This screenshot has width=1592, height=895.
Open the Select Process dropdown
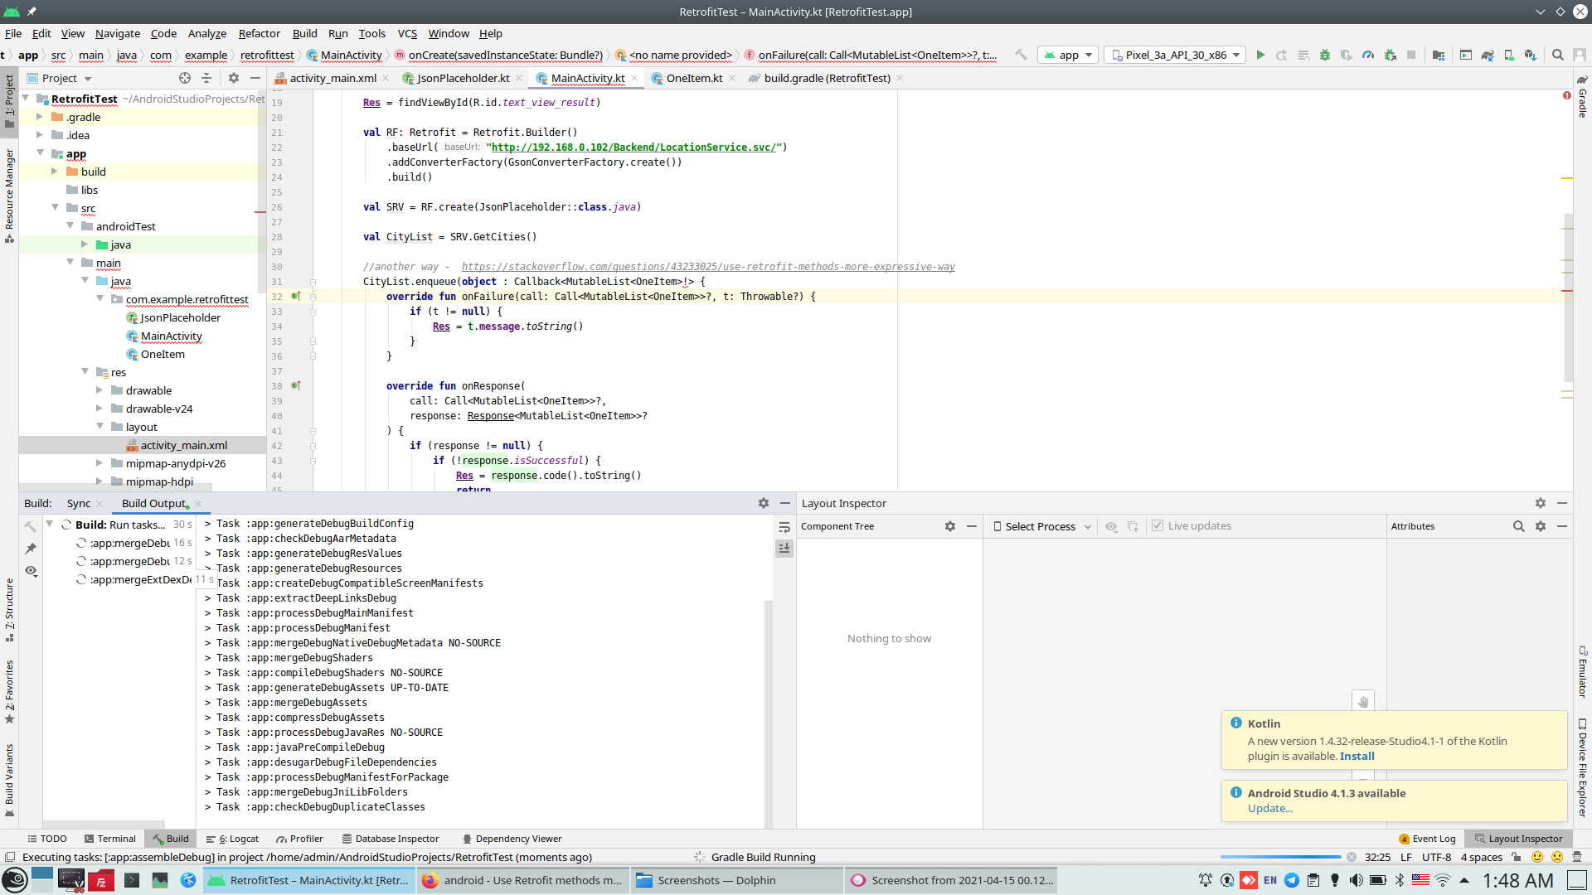coord(1042,526)
